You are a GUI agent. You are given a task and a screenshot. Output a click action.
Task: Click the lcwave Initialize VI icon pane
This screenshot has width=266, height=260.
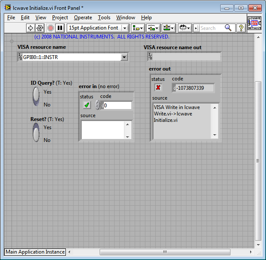[254, 23]
